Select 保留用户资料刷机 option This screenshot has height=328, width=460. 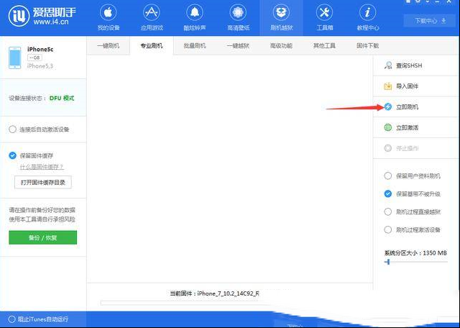[388, 176]
